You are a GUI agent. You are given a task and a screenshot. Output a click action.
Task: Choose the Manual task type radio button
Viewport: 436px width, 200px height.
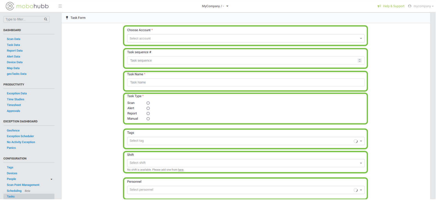coord(148,119)
